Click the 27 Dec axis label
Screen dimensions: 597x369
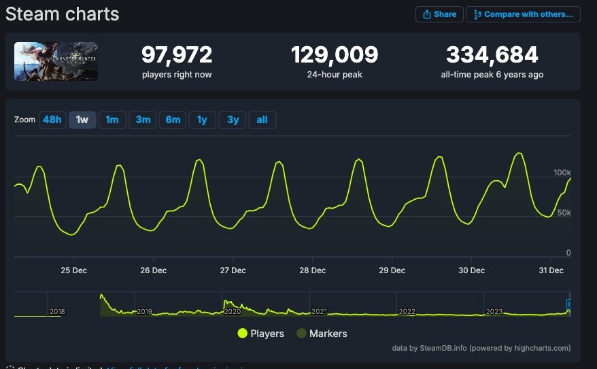[x=233, y=270]
